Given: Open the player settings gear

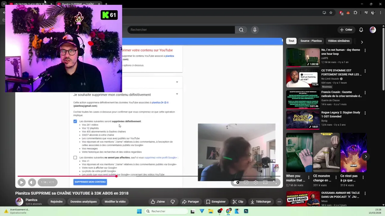Looking at the screenshot, I should point(256,182).
